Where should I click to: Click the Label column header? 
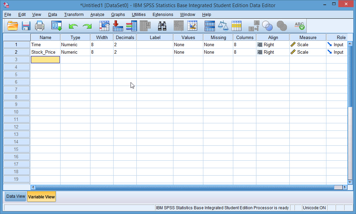(155, 37)
